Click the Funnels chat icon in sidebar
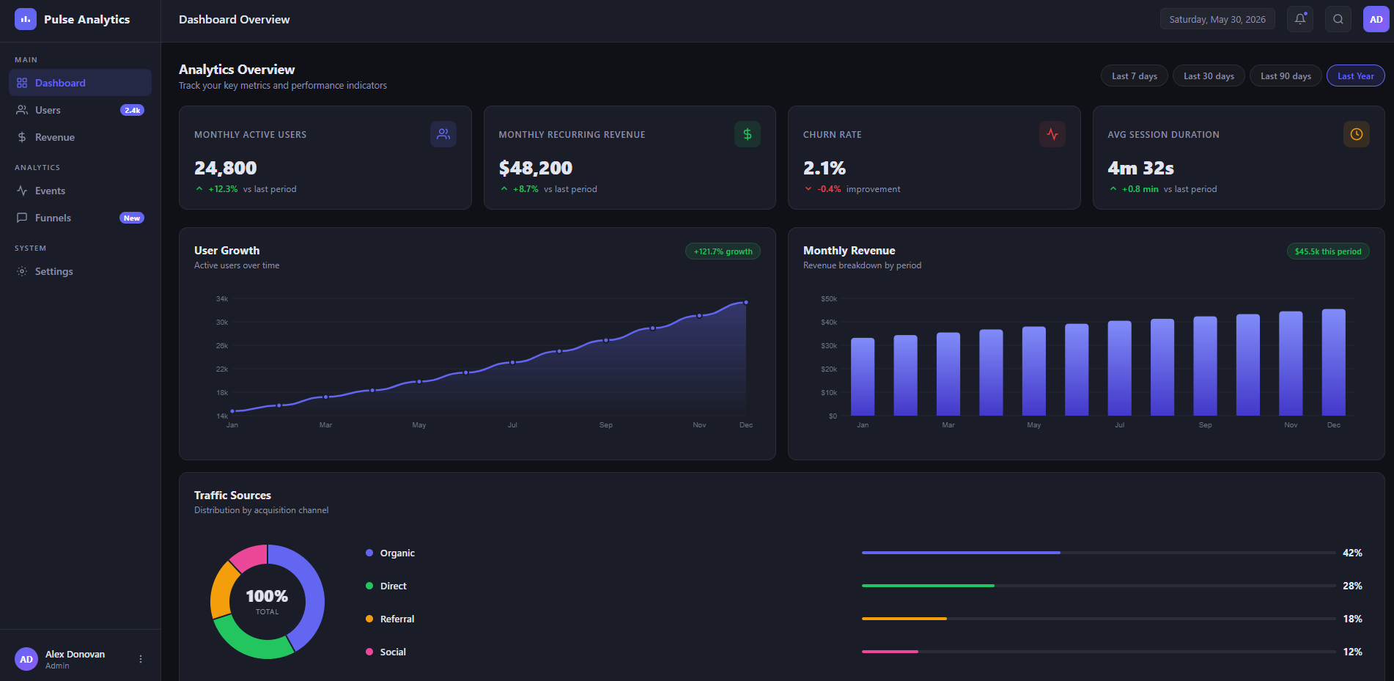Screen dimensions: 1394x681 tap(22, 218)
